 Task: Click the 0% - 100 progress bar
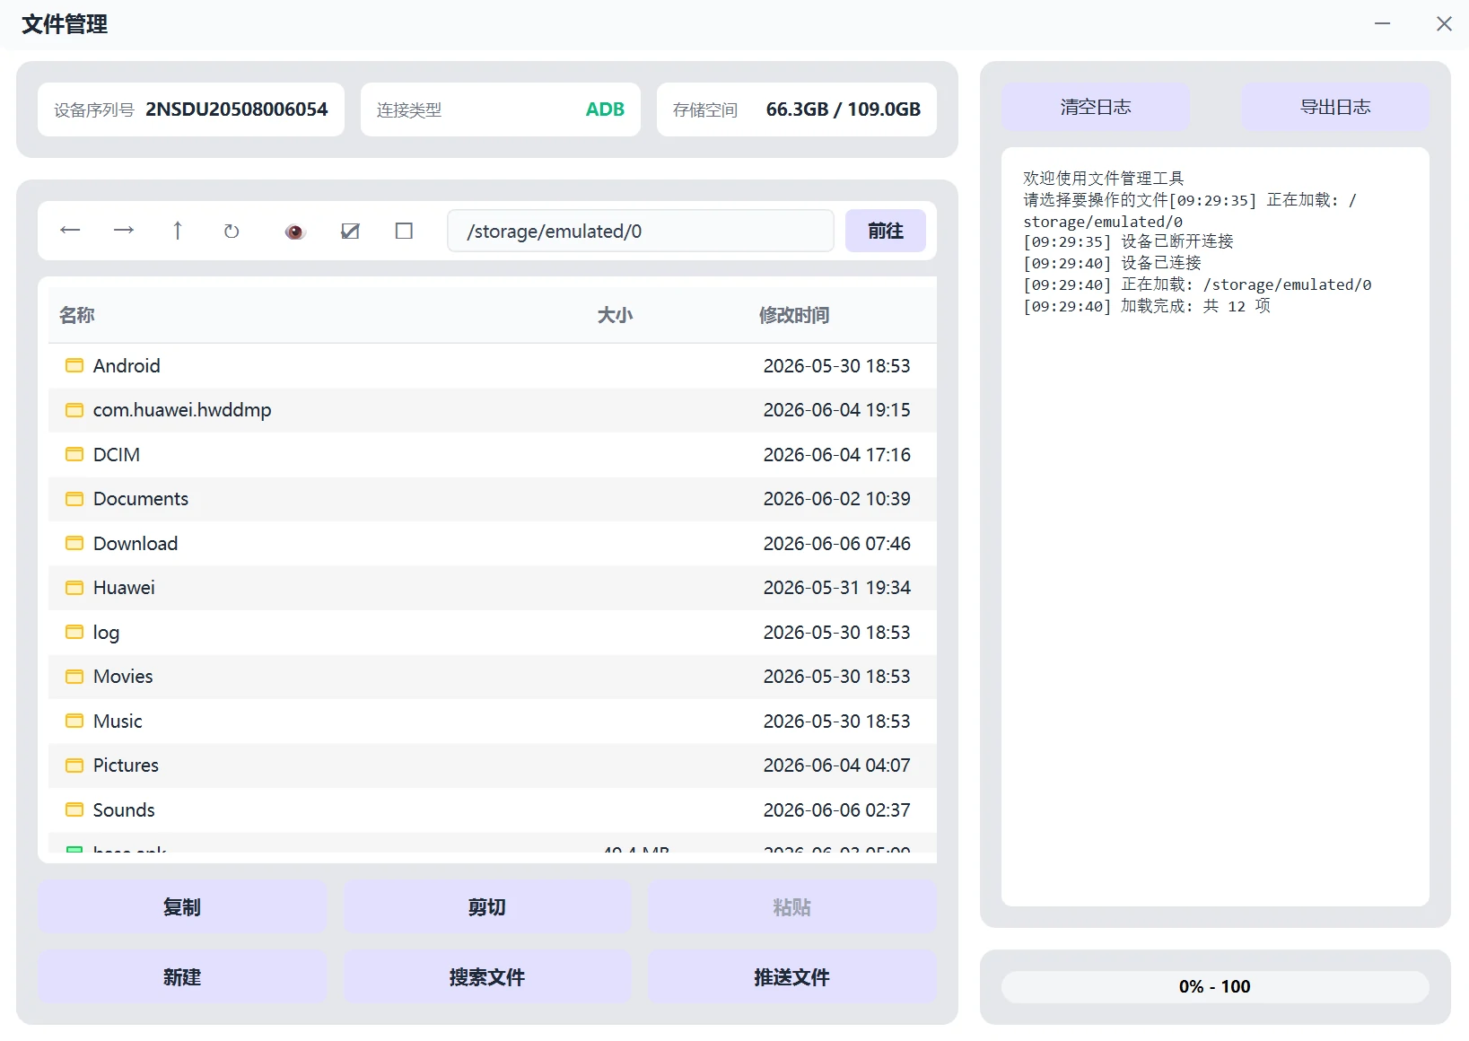(1215, 986)
